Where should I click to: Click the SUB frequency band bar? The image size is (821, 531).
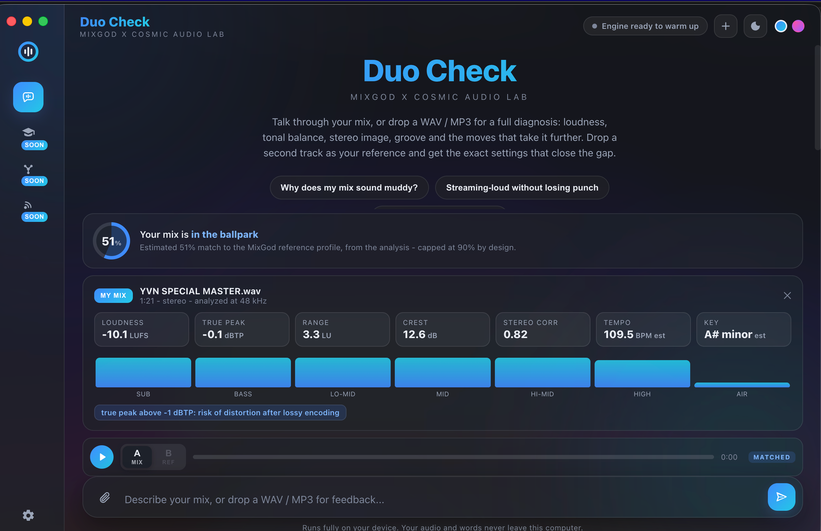143,372
